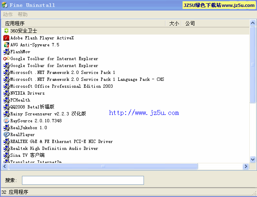Image resolution: width=257 pixels, height=197 pixels.
Task: Sort by the 公司 column header
Action: [x=216, y=24]
